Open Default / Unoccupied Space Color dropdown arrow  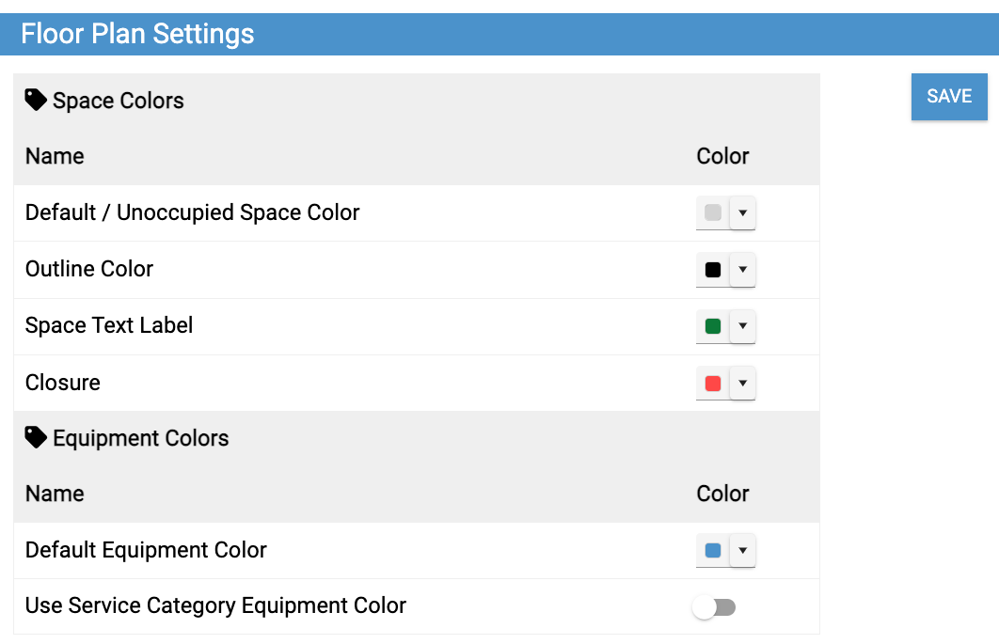point(742,213)
